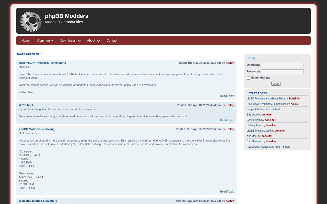
Task: Open latest post 'Ban Hammer'
Action: pos(254,142)
